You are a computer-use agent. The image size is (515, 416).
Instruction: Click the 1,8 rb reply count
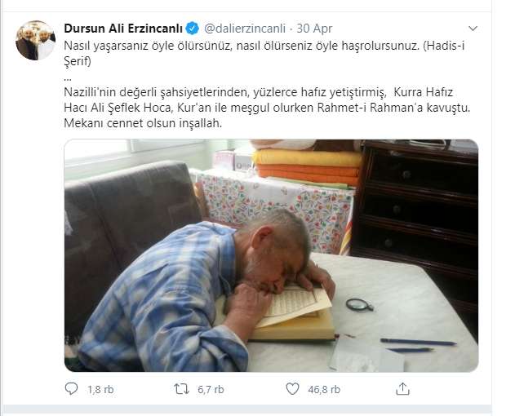(x=100, y=389)
